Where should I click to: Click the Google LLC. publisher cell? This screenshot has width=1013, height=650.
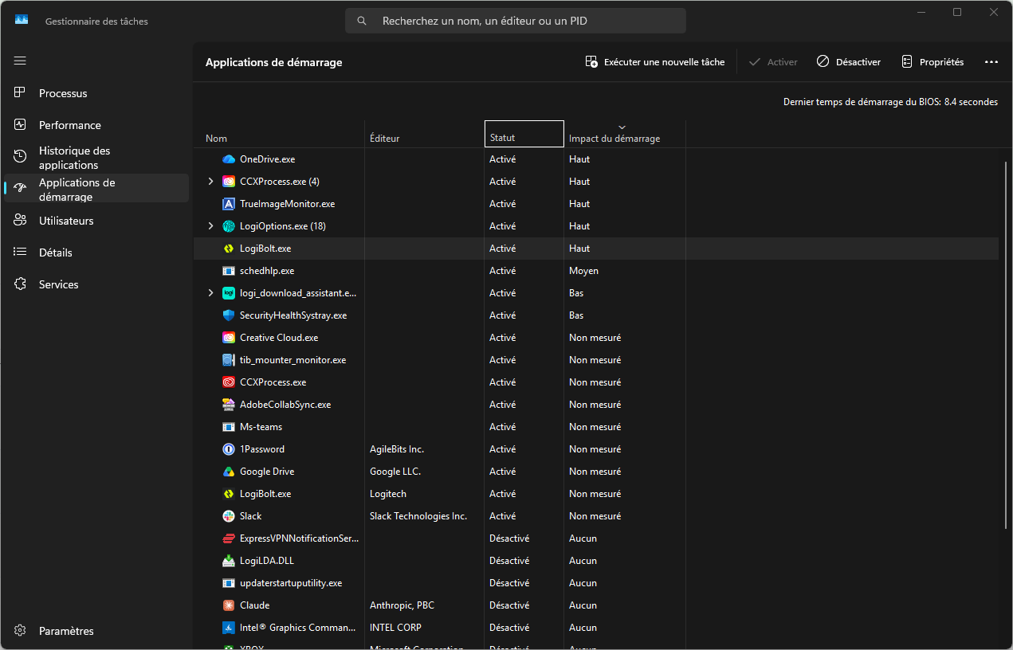click(x=395, y=472)
